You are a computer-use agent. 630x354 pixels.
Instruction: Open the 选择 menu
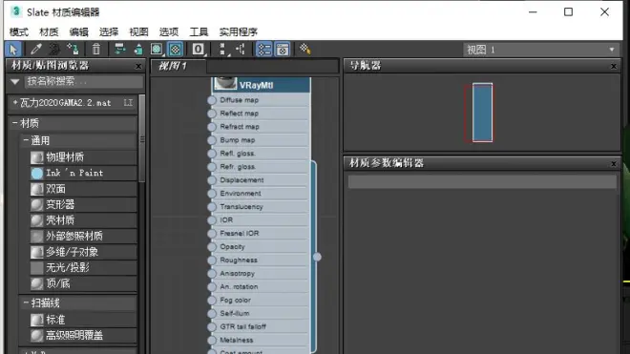(x=109, y=31)
